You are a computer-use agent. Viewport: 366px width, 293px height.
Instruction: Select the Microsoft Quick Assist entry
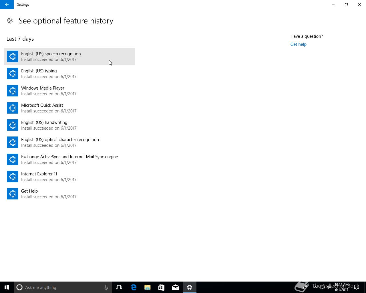pos(69,108)
